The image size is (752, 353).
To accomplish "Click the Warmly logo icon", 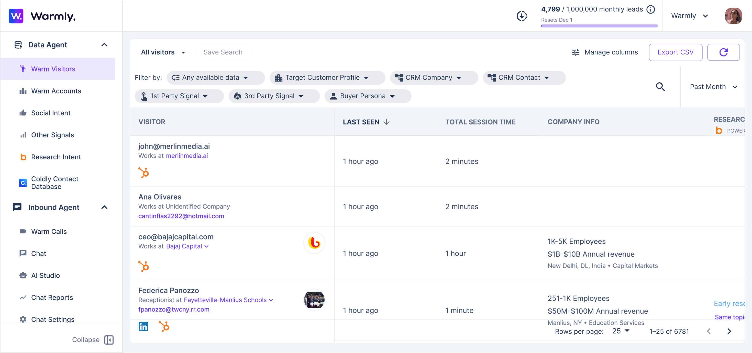I will pyautogui.click(x=16, y=16).
